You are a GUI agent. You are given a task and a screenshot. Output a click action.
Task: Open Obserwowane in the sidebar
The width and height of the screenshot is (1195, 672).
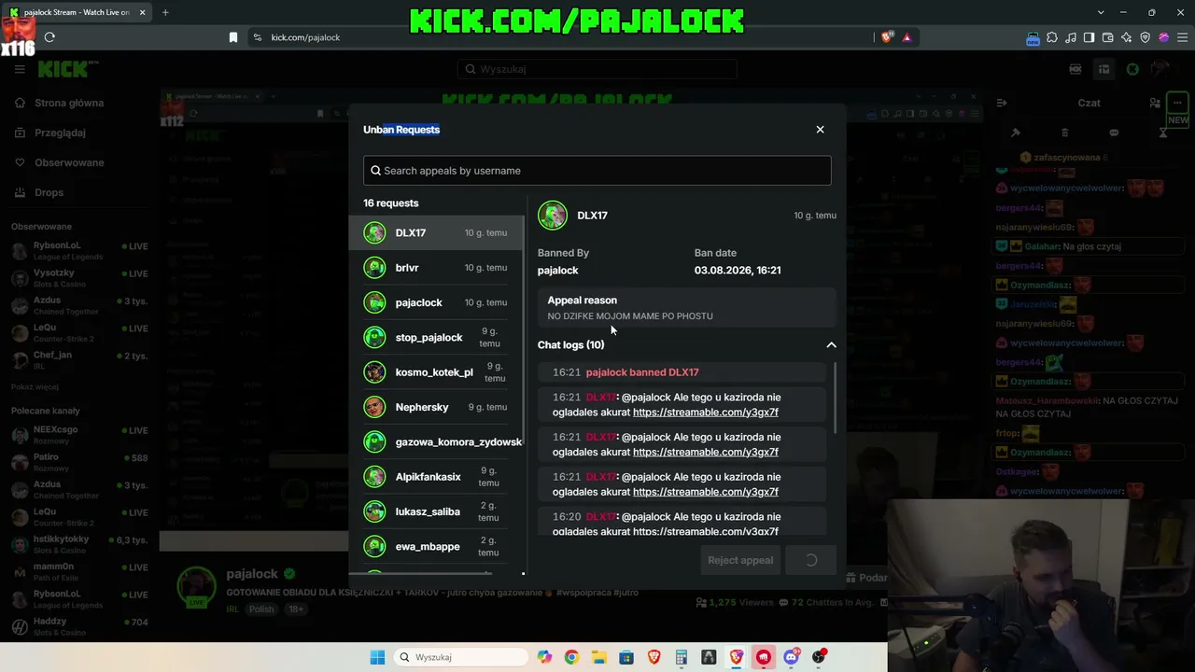pyautogui.click(x=69, y=162)
